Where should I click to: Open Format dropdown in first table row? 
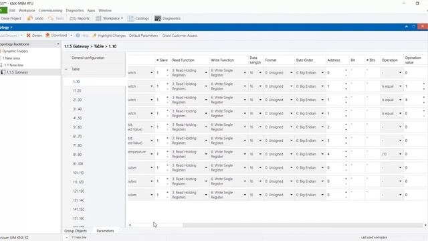[292, 73]
